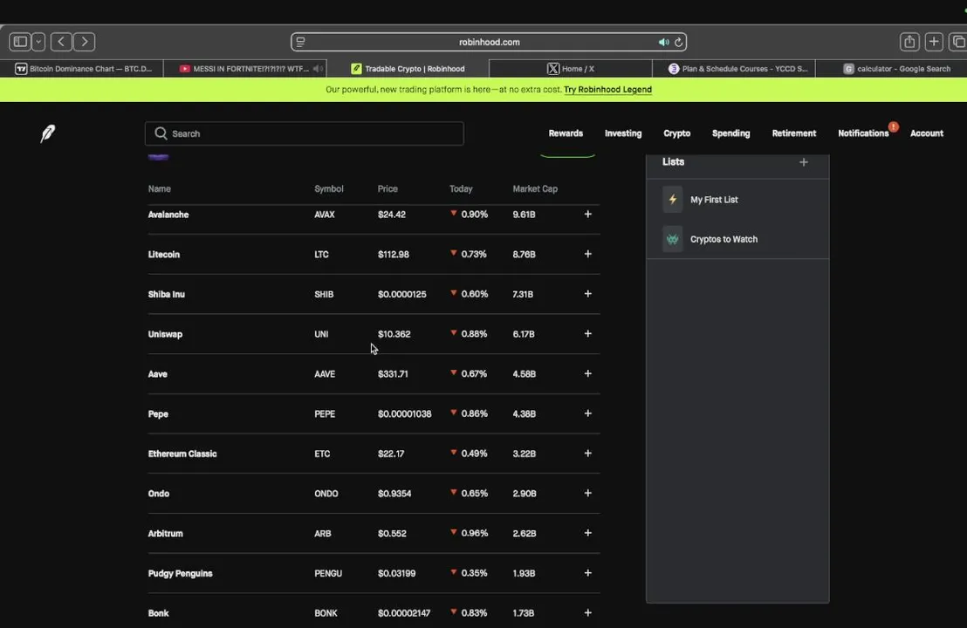Add Shiba Inu to a list

[x=587, y=294]
